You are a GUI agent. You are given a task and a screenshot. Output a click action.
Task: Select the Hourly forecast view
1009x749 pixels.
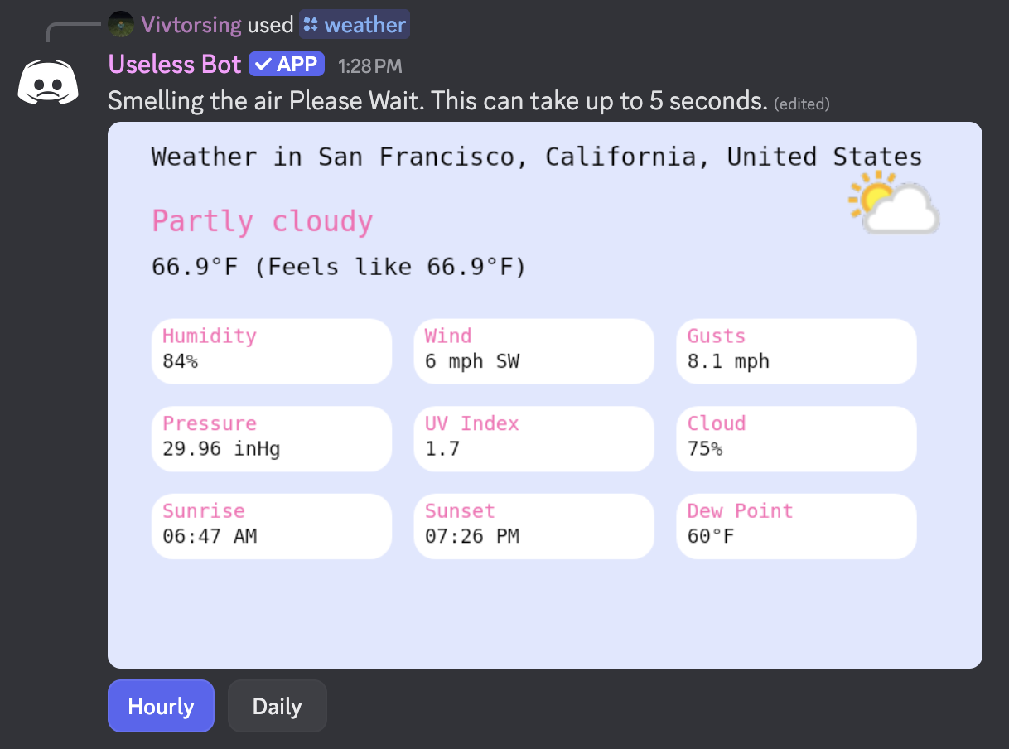(161, 706)
